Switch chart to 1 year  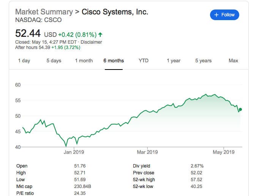pos(174,61)
